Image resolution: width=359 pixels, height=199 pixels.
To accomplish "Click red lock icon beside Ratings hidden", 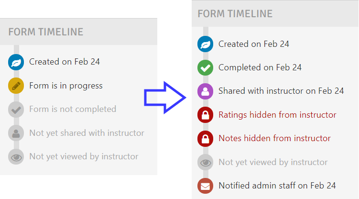I will (206, 115).
